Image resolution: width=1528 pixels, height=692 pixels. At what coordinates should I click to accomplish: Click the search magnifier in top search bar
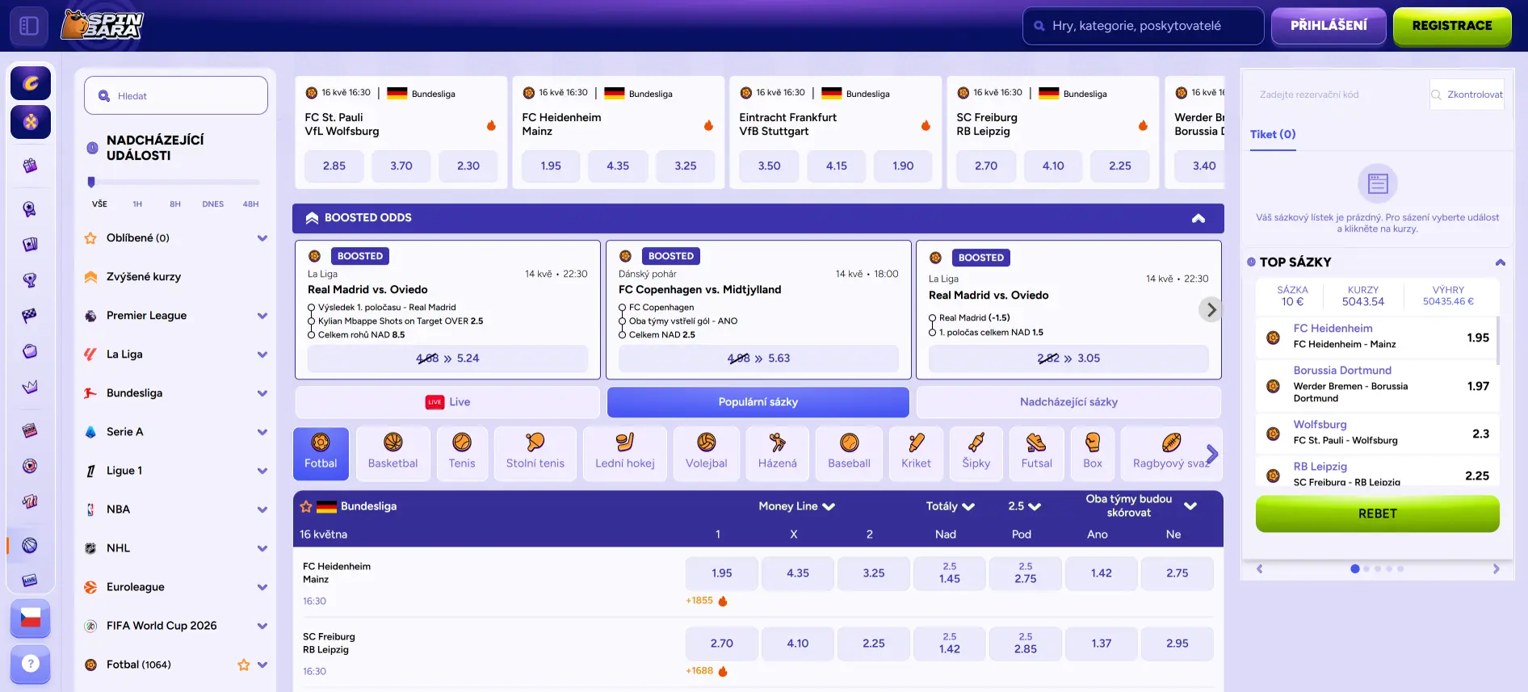[x=1039, y=26]
